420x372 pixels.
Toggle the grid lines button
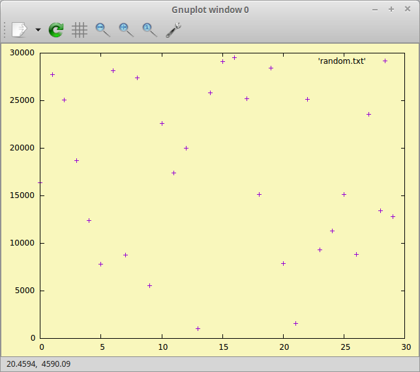click(x=80, y=29)
